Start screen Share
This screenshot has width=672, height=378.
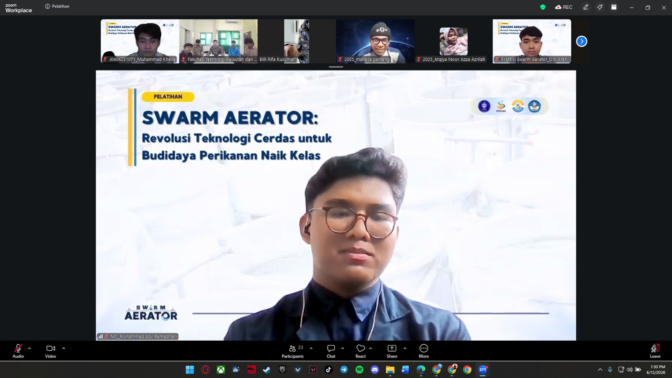click(x=392, y=351)
